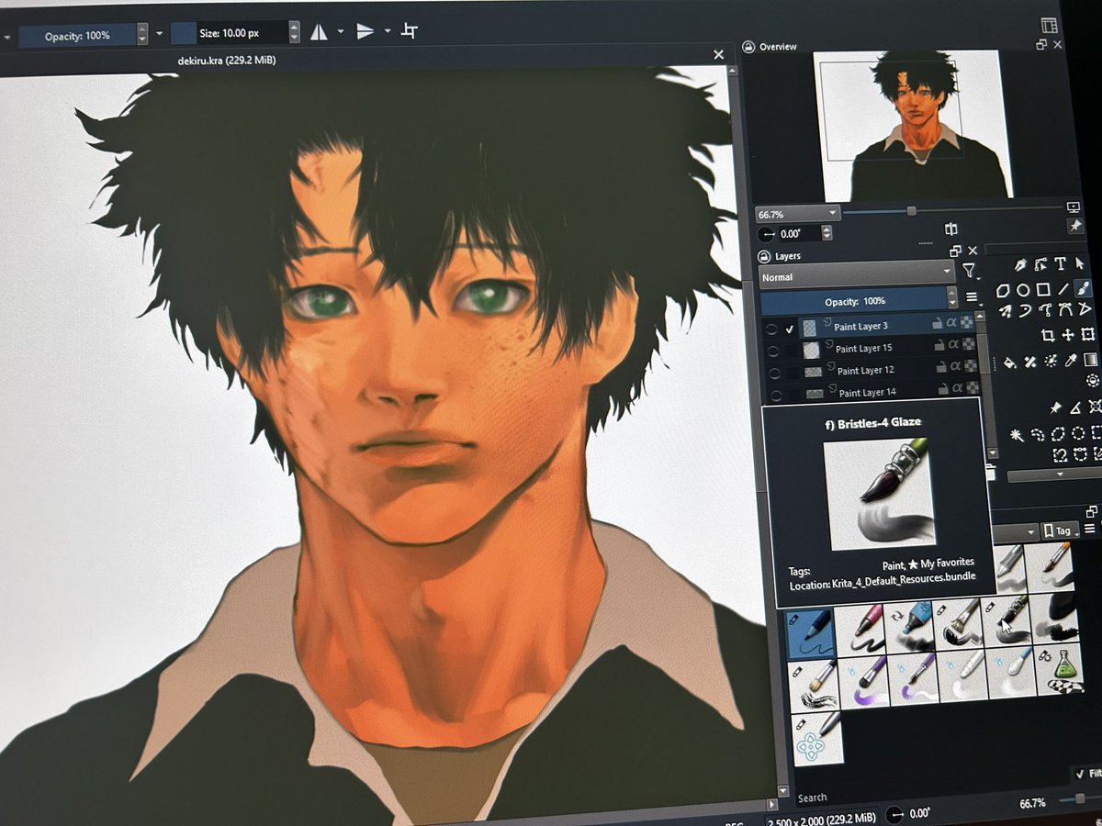This screenshot has width=1102, height=826.
Task: Select the Crop tool in toolbox
Action: pos(1048,335)
